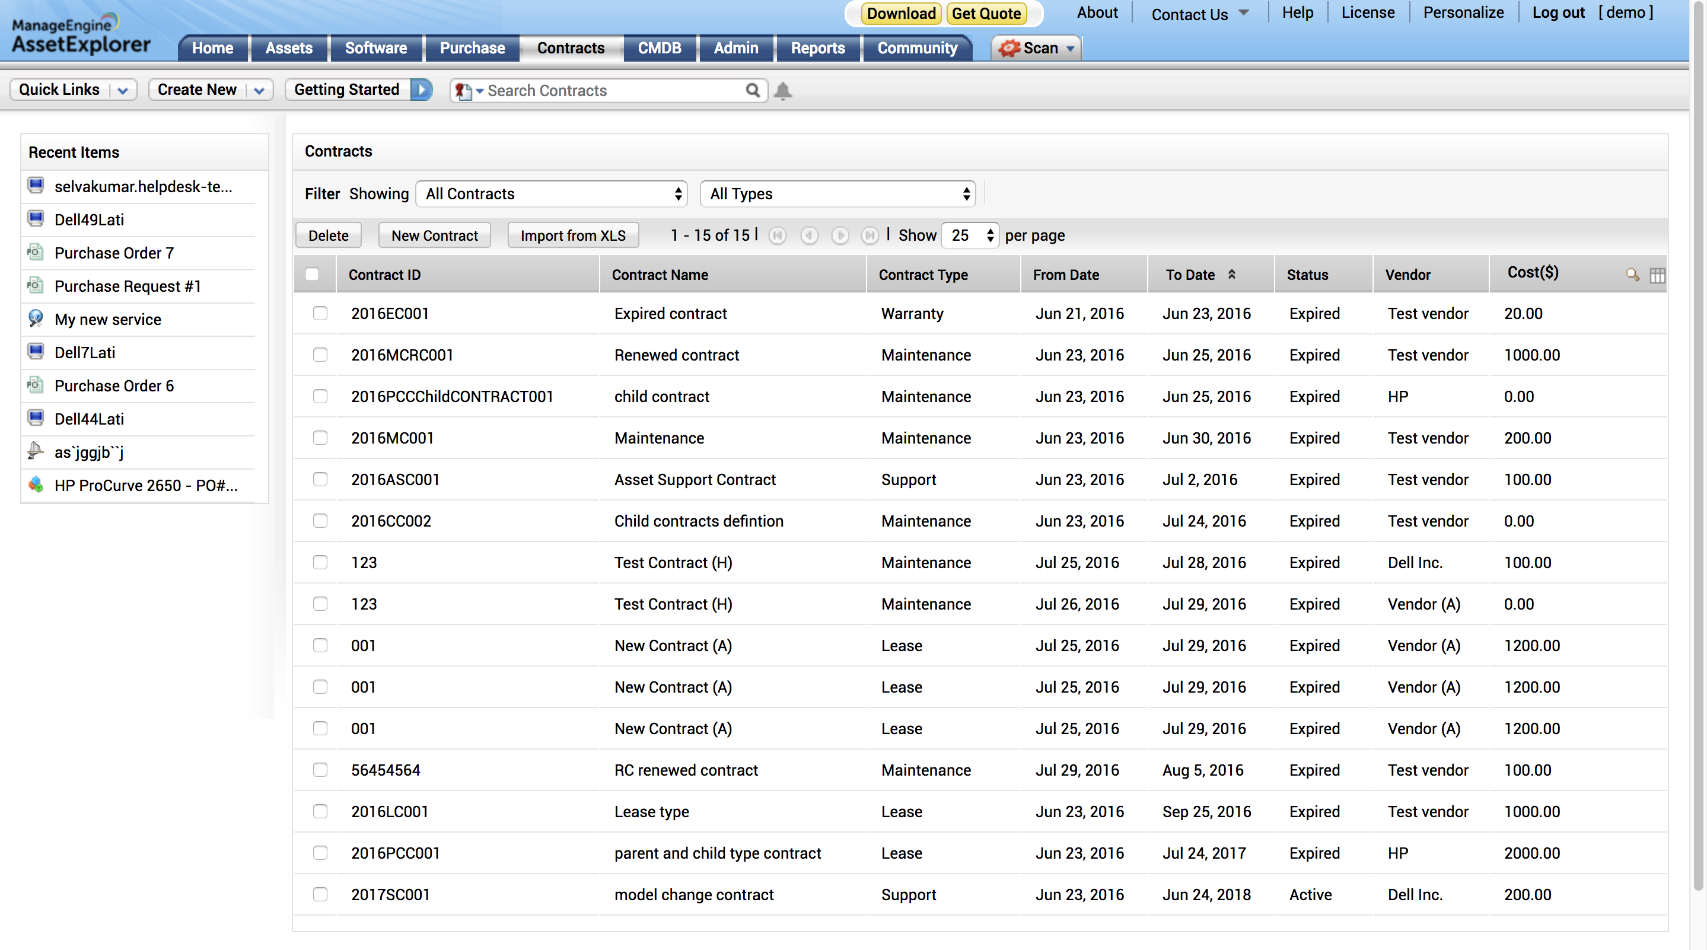Image resolution: width=1707 pixels, height=950 pixels.
Task: Click the search magnifier in Search Contracts
Action: [x=752, y=90]
